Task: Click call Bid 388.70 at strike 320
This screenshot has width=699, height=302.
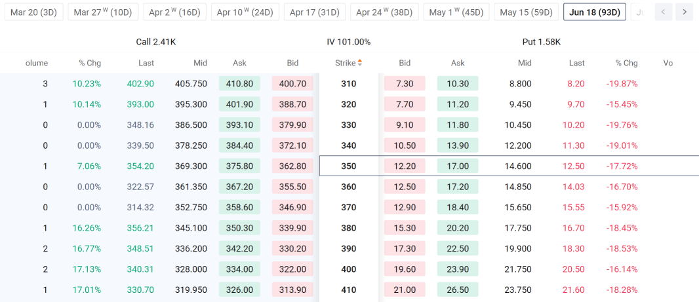Action: tap(292, 104)
